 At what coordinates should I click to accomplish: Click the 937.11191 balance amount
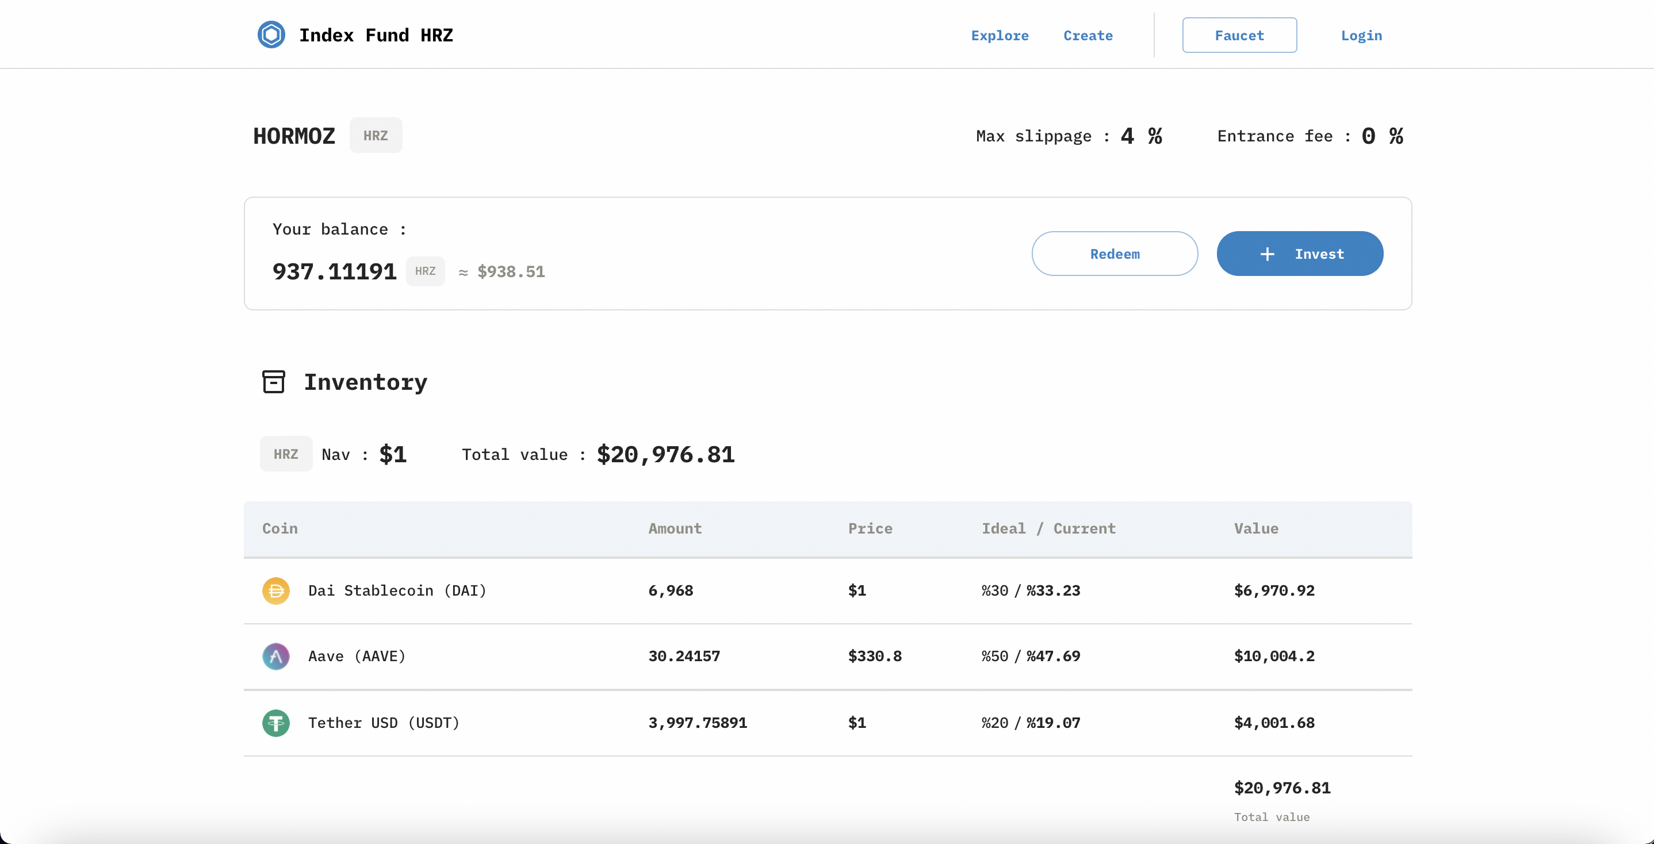coord(335,271)
